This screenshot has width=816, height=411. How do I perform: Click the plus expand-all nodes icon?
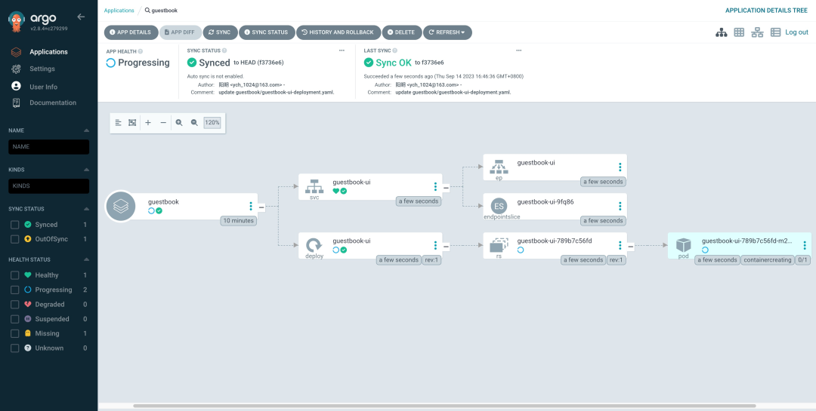pos(148,123)
